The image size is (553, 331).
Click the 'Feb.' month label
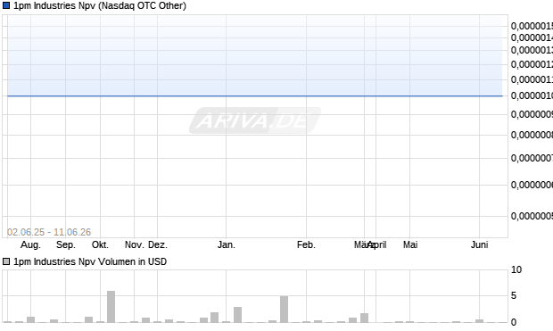(x=306, y=244)
